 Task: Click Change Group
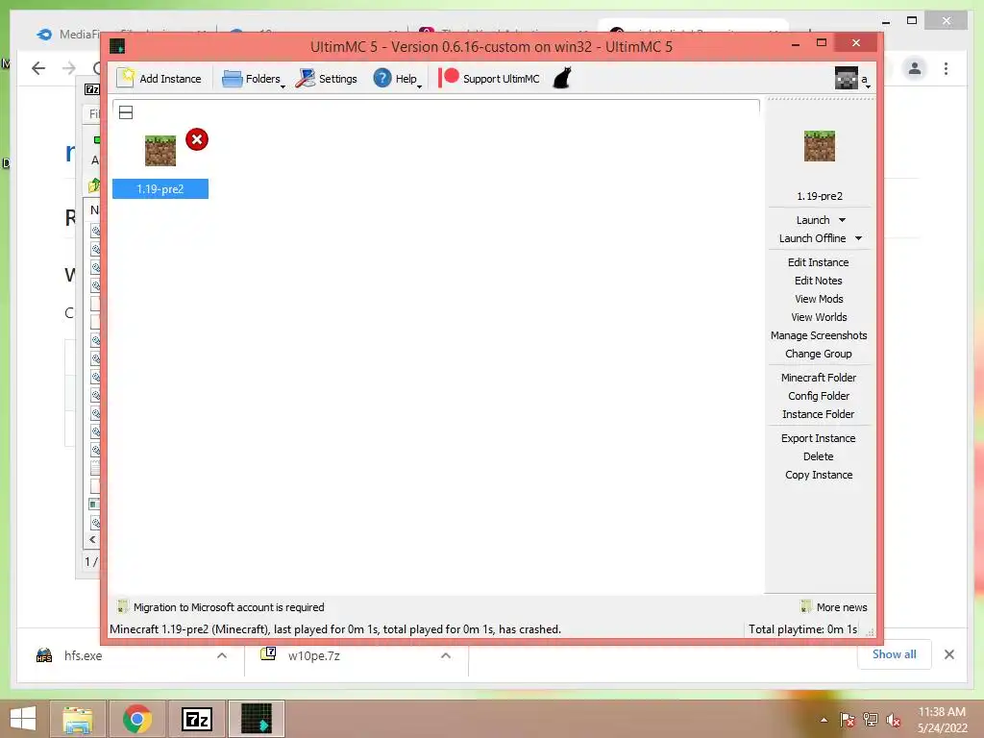(819, 354)
